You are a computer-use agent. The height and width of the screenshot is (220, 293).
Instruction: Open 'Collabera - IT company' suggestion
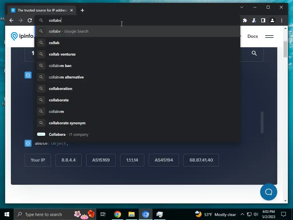138,134
